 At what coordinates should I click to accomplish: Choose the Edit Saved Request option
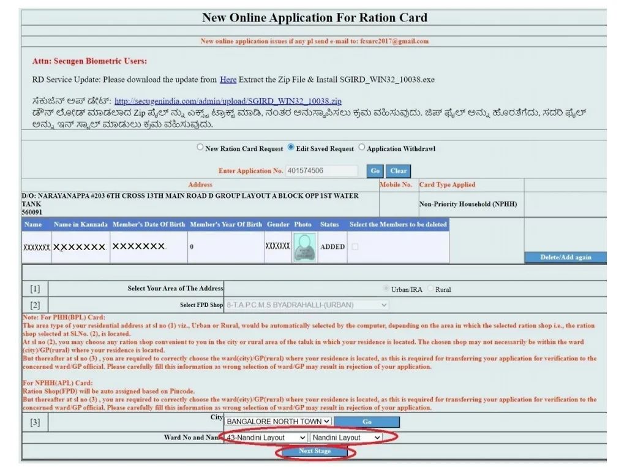(x=291, y=147)
